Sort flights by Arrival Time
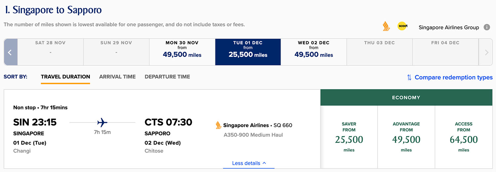Screen dimensions: 496x172 pos(117,77)
